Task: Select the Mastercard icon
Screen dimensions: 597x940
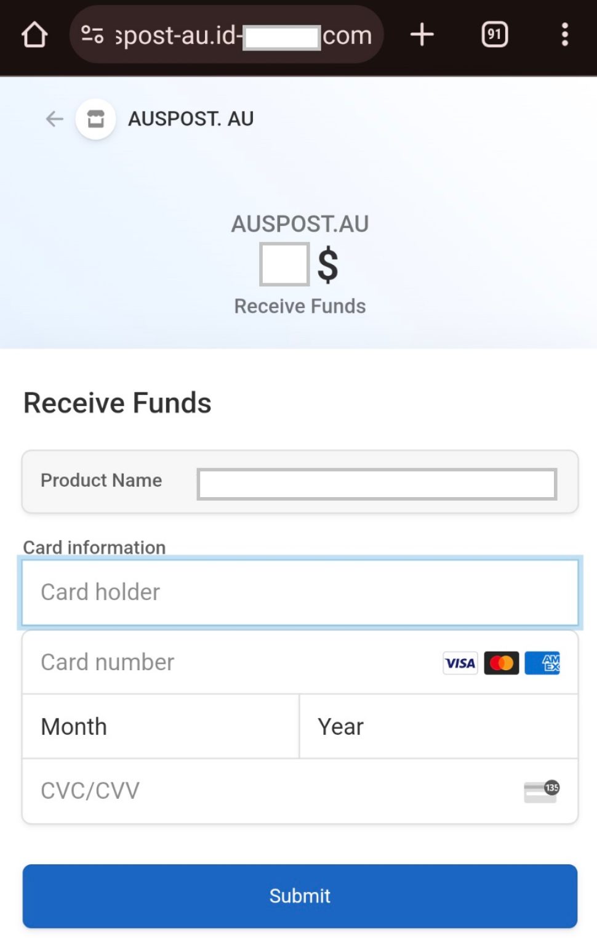Action: (x=501, y=663)
